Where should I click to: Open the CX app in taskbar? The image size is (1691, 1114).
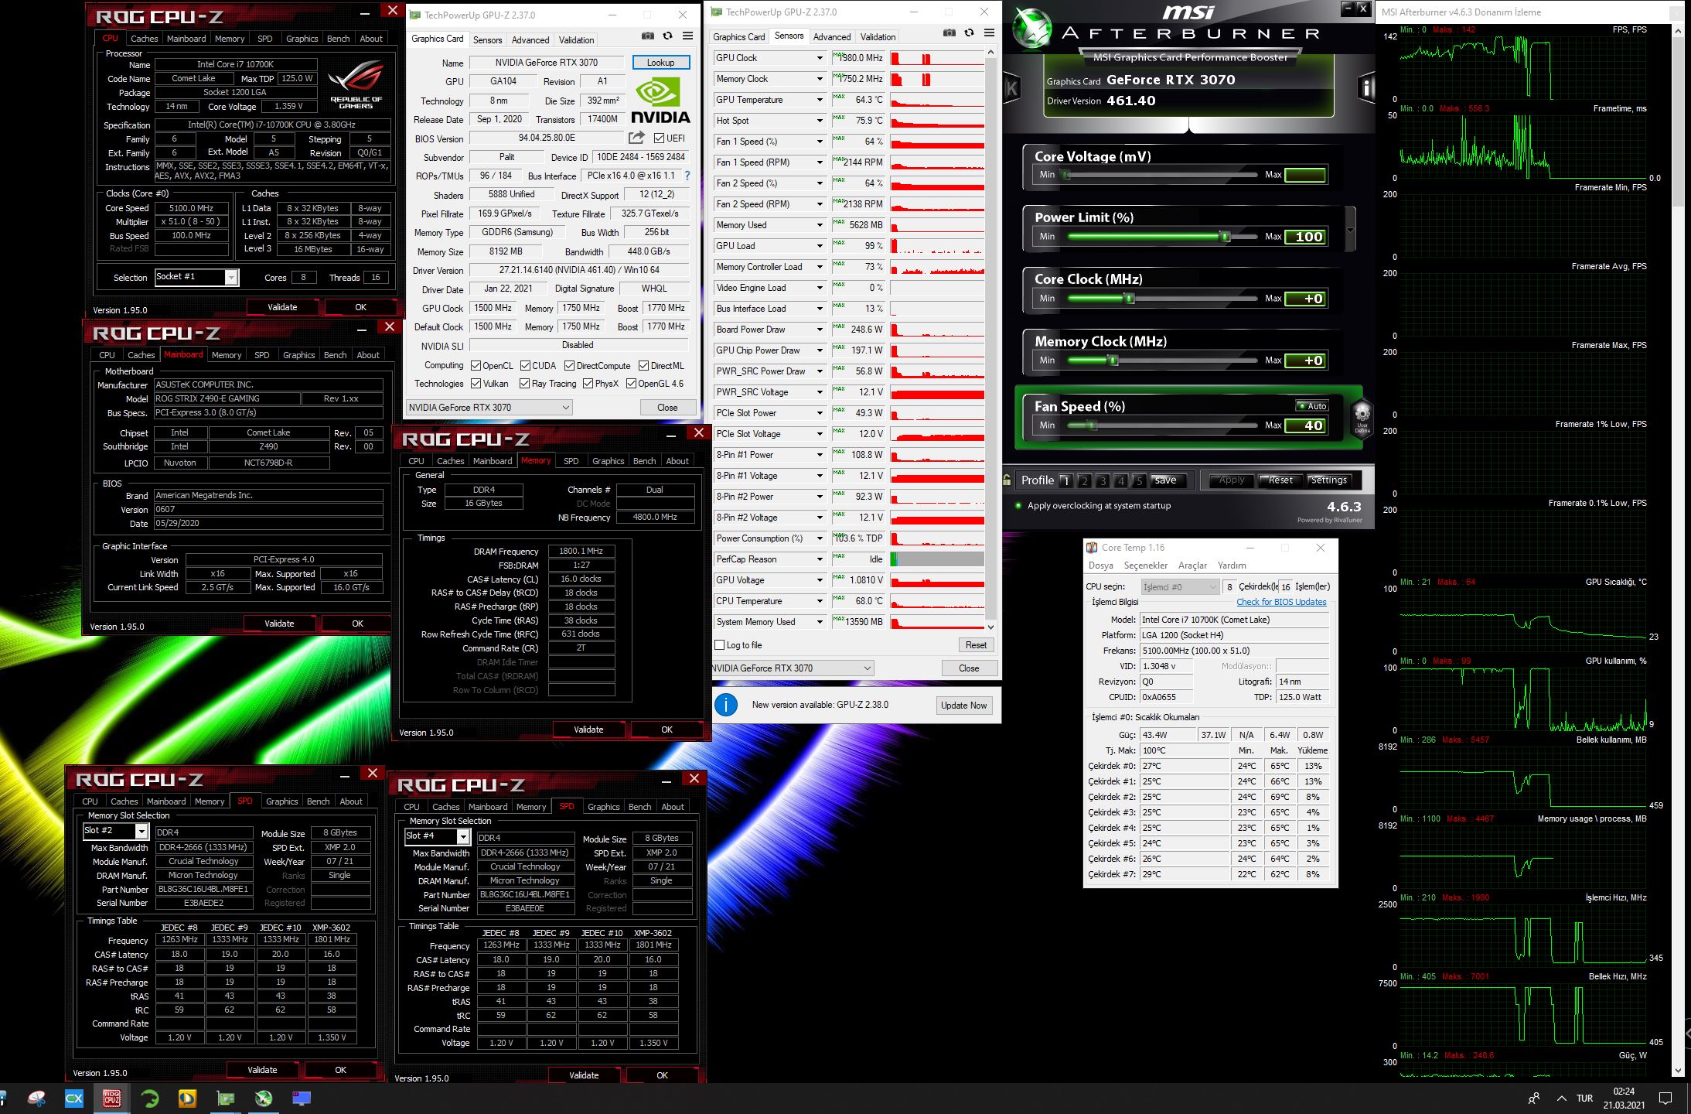[74, 1099]
